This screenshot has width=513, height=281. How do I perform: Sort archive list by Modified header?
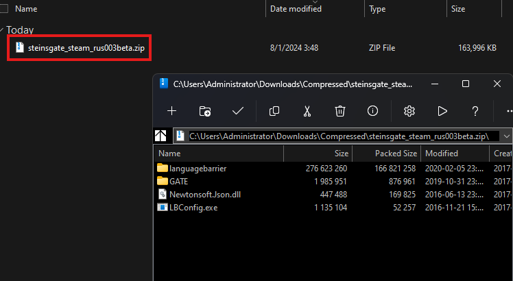(442, 154)
